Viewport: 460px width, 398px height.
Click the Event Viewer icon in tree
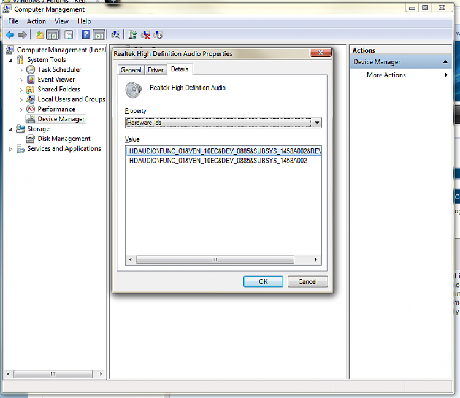[x=31, y=80]
